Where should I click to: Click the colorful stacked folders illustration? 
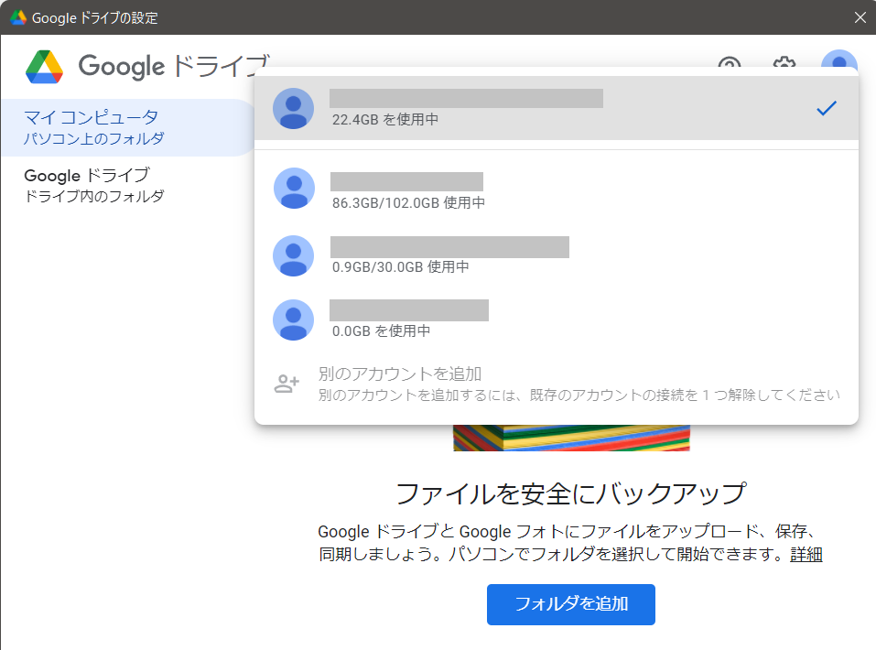click(x=571, y=439)
